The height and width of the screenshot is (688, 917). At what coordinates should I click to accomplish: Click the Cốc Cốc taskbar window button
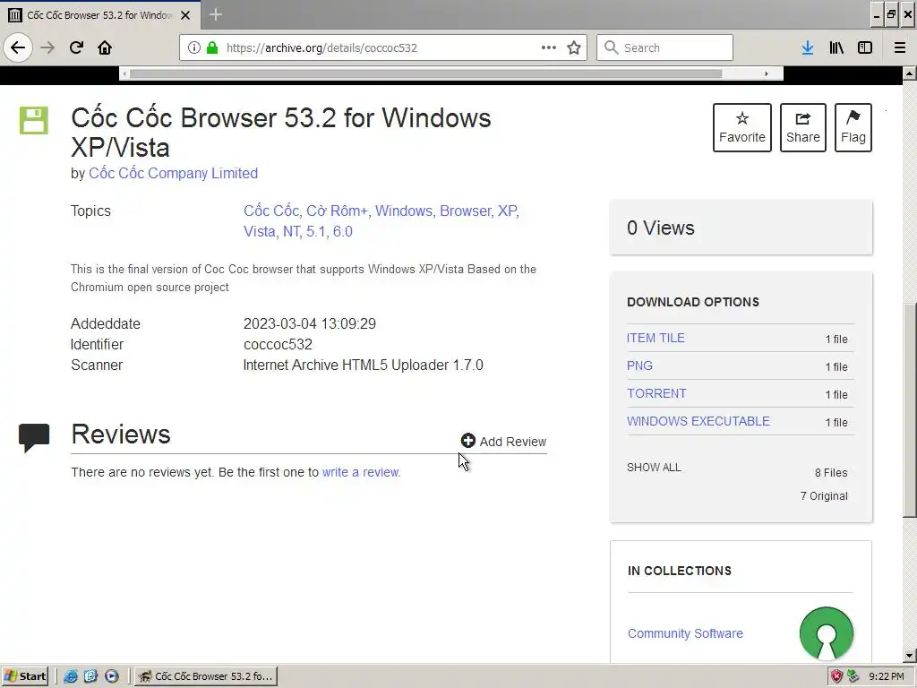[x=206, y=676]
